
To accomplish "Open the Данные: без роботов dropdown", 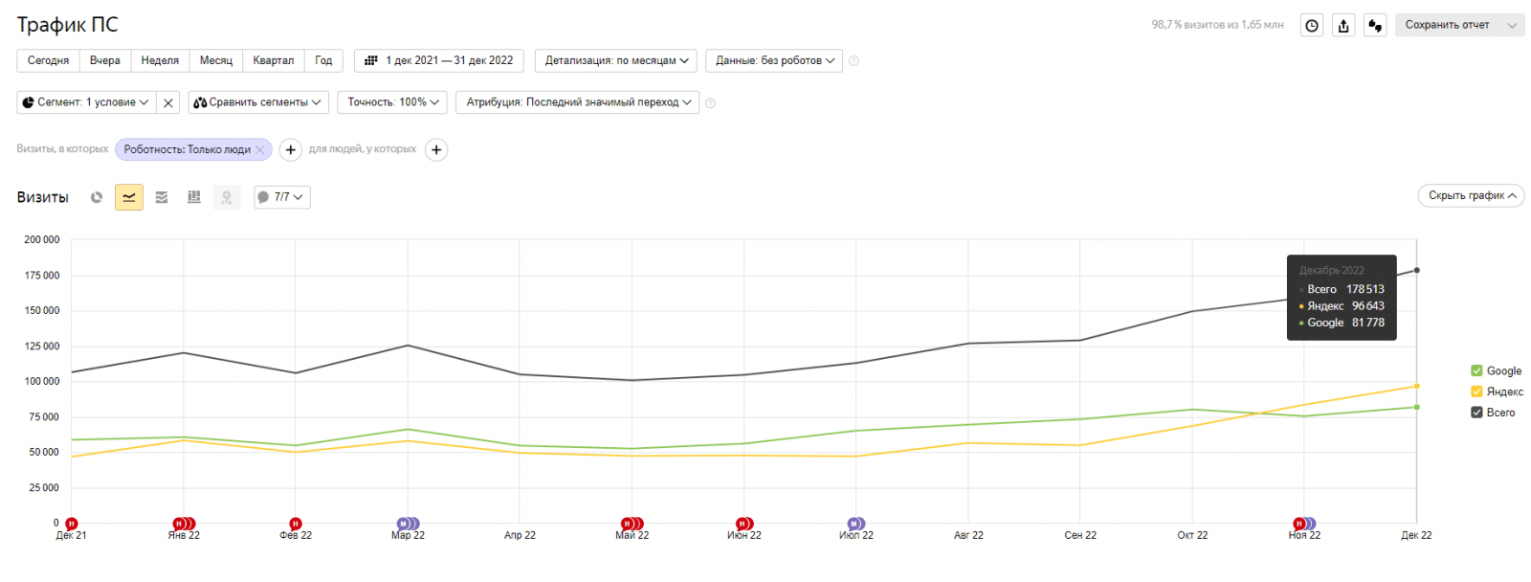I will (774, 60).
